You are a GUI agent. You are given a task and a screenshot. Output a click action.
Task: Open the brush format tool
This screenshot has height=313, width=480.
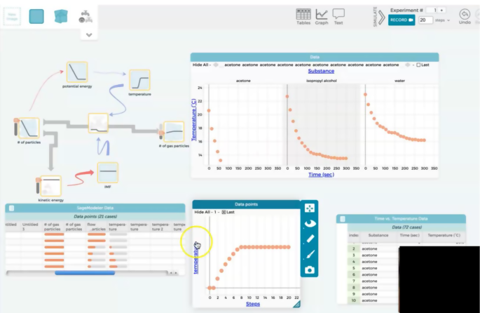tap(310, 255)
